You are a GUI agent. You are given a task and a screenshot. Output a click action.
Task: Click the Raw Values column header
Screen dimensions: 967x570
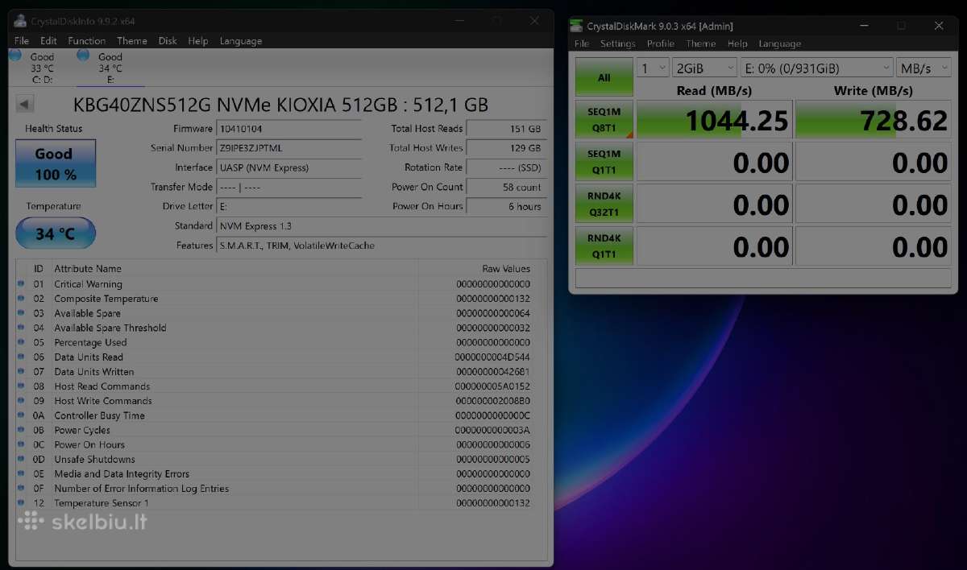[x=506, y=268]
